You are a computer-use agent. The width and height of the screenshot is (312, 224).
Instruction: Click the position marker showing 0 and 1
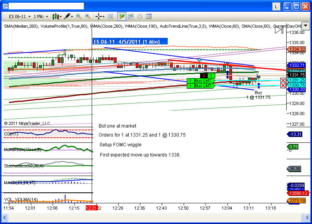coord(207,76)
